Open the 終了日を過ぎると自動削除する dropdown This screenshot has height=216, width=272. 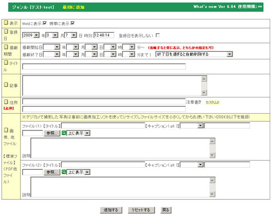tap(194, 54)
